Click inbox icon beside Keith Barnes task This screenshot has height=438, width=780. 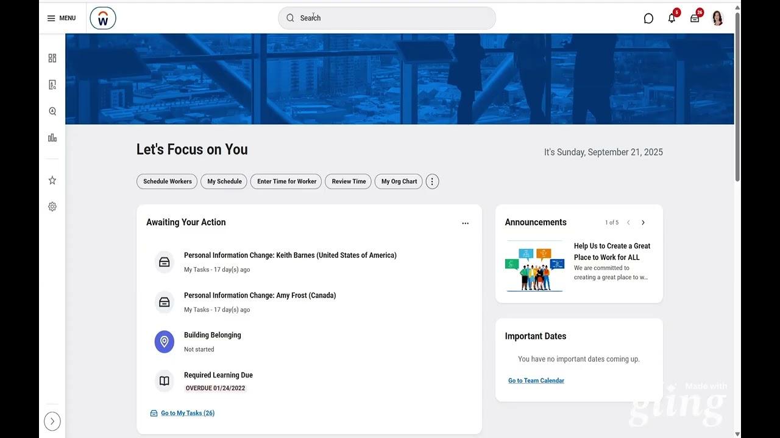[x=165, y=262]
